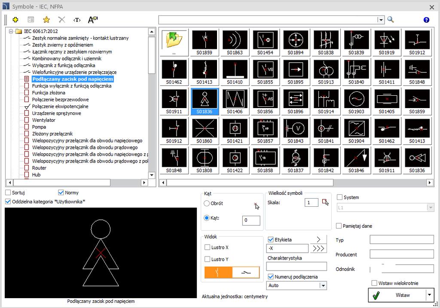The width and height of the screenshot is (440, 308).
Task: Click the symbol grid scroll right arrow
Action: click(429, 183)
